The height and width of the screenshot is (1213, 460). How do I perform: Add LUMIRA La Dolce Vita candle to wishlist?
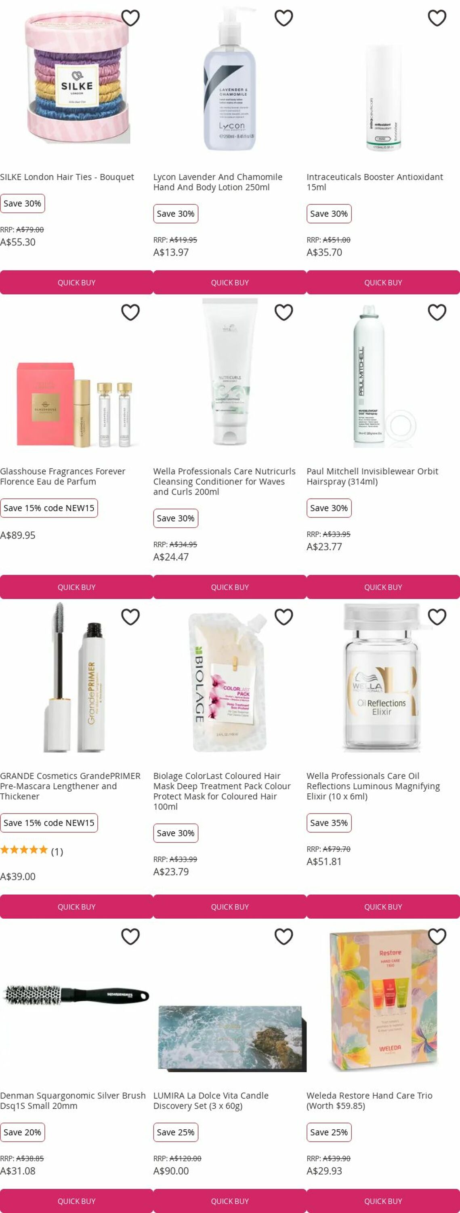[x=284, y=936]
